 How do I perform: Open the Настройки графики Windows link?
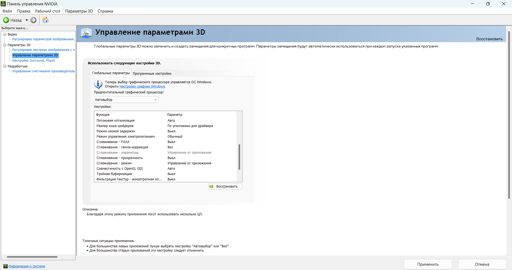pos(142,86)
